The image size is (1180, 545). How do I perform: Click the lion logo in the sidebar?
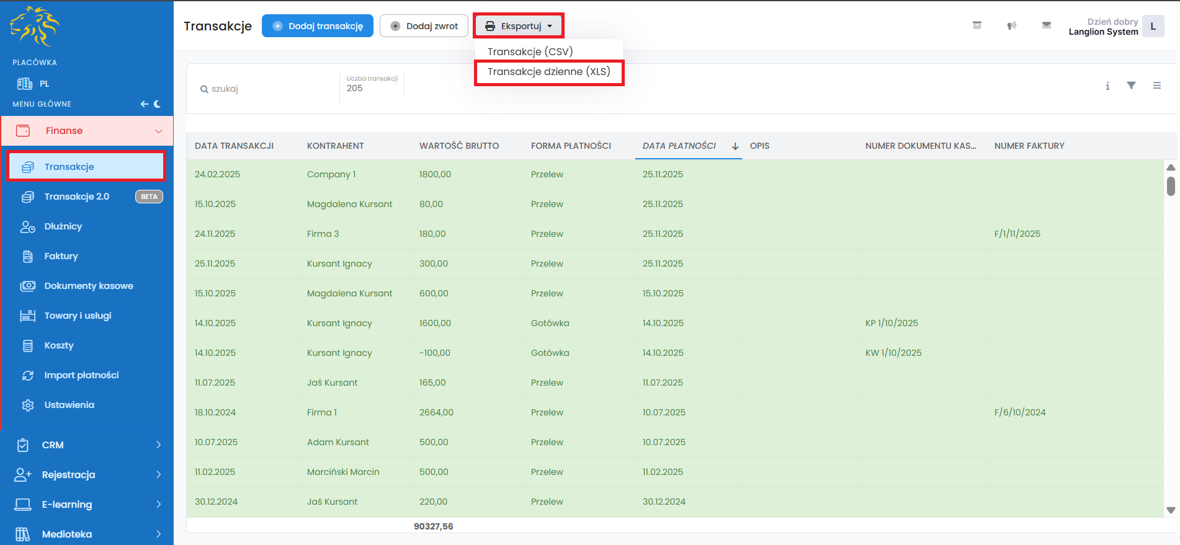(x=35, y=27)
